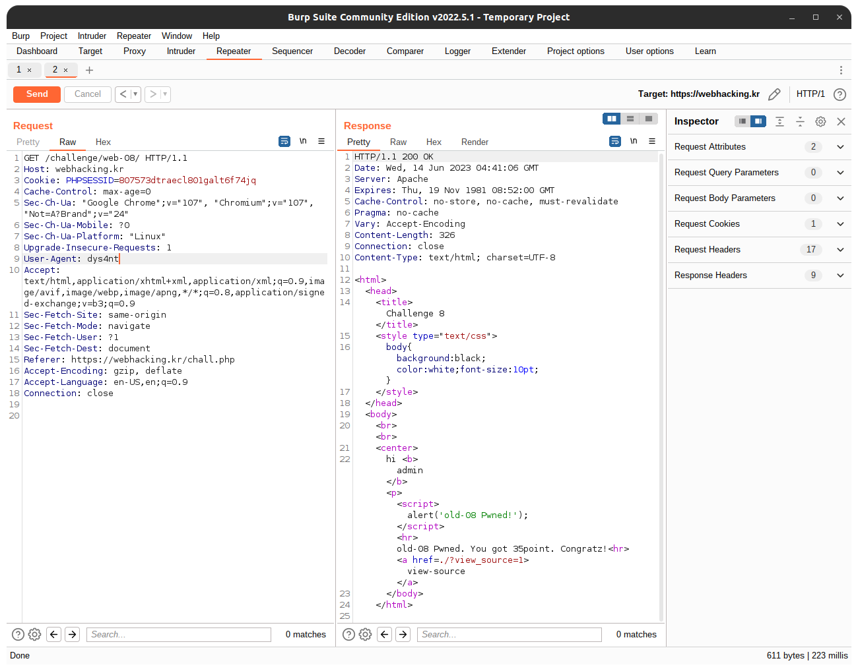Open request search settings gear
This screenshot has width=858, height=671.
click(x=34, y=634)
